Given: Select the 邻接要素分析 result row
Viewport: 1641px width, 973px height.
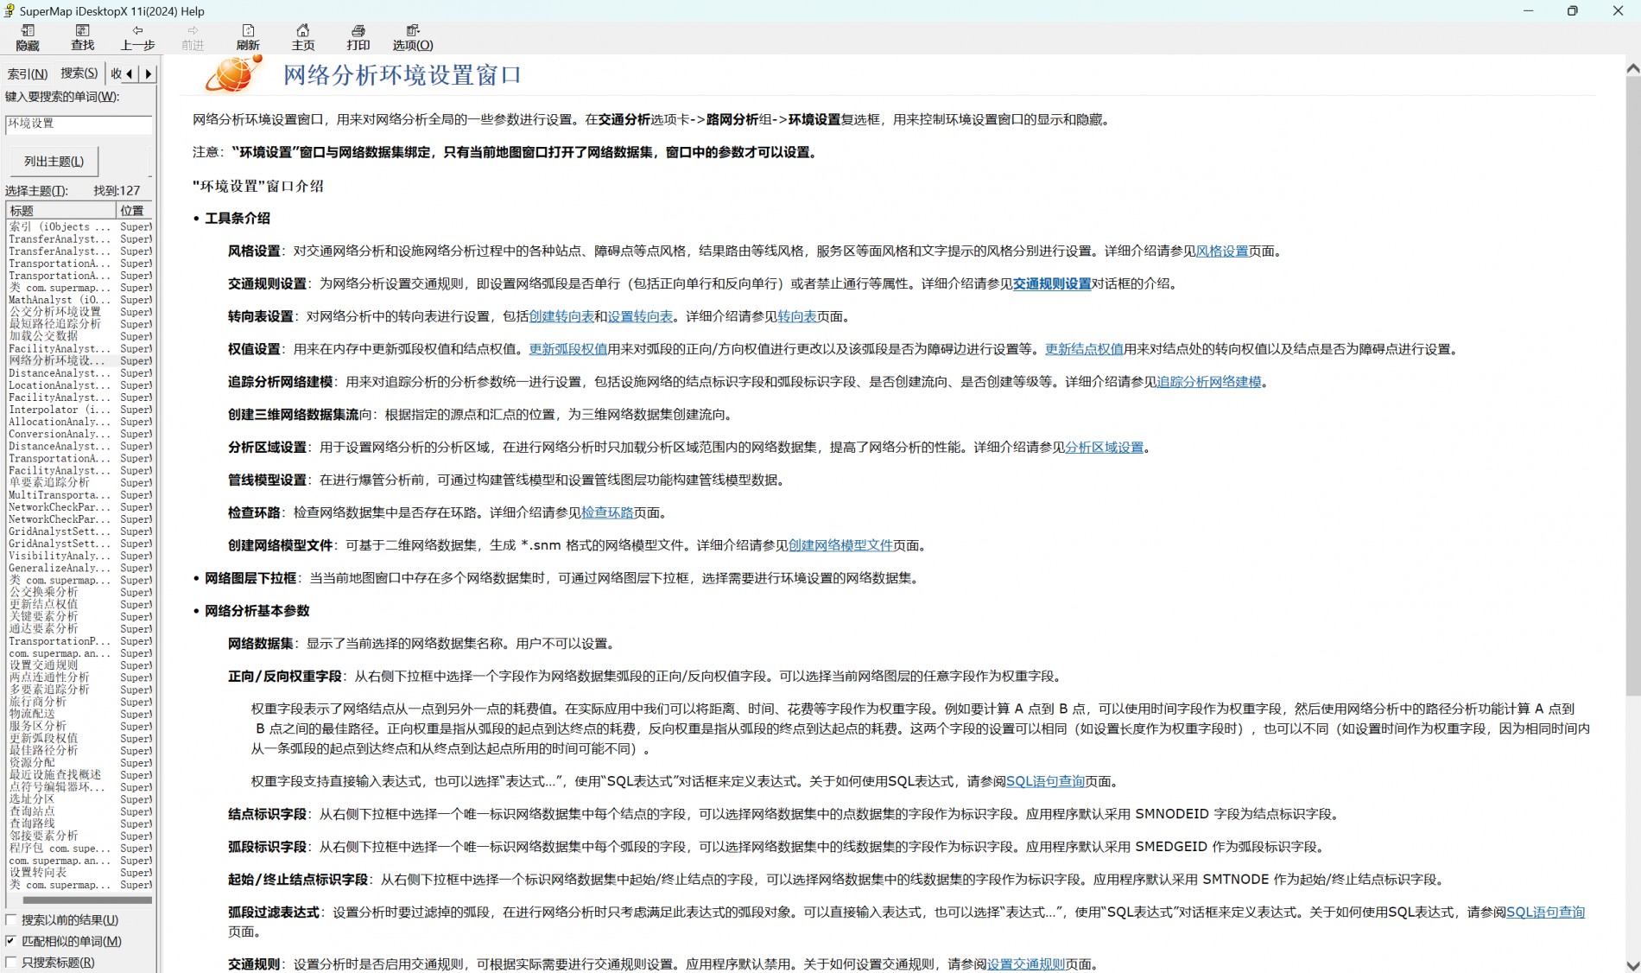Looking at the screenshot, I should (79, 836).
